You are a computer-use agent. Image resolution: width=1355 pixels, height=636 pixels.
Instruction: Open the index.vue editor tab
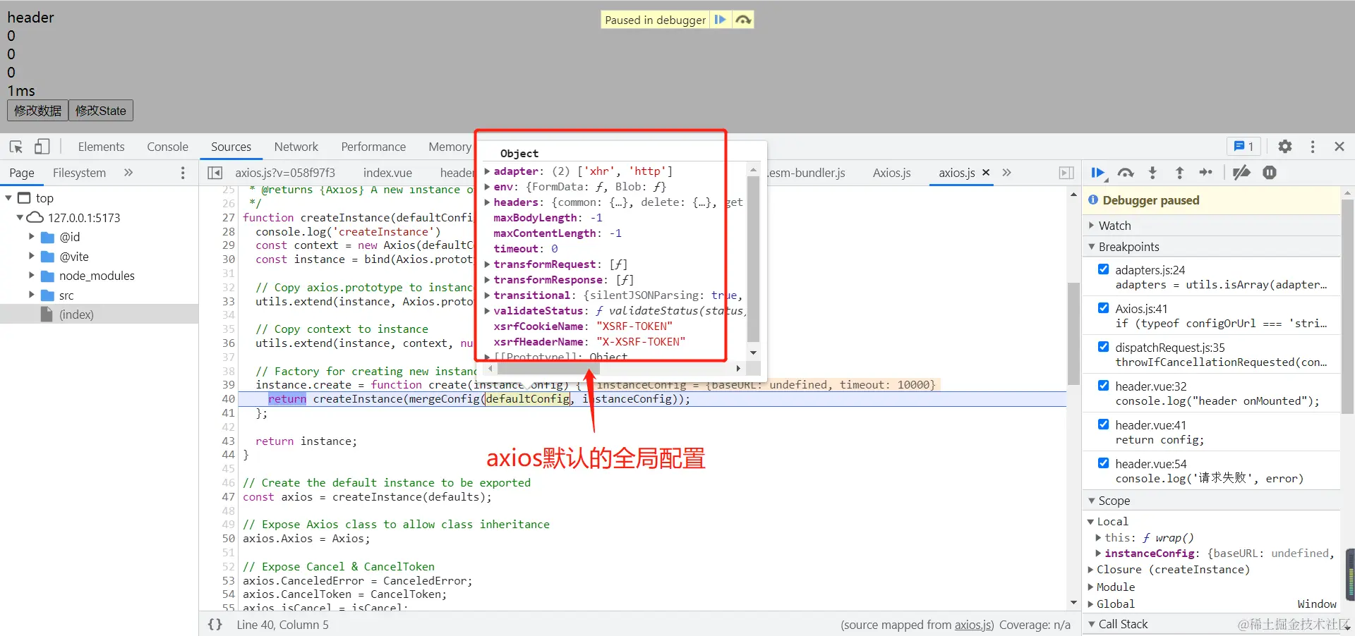(x=387, y=173)
